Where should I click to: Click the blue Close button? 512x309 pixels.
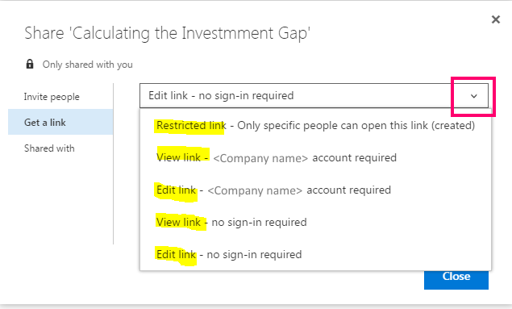point(456,277)
